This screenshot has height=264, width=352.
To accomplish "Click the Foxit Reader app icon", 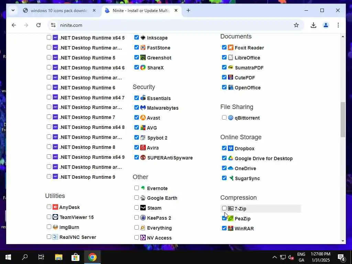I will 231,47.
